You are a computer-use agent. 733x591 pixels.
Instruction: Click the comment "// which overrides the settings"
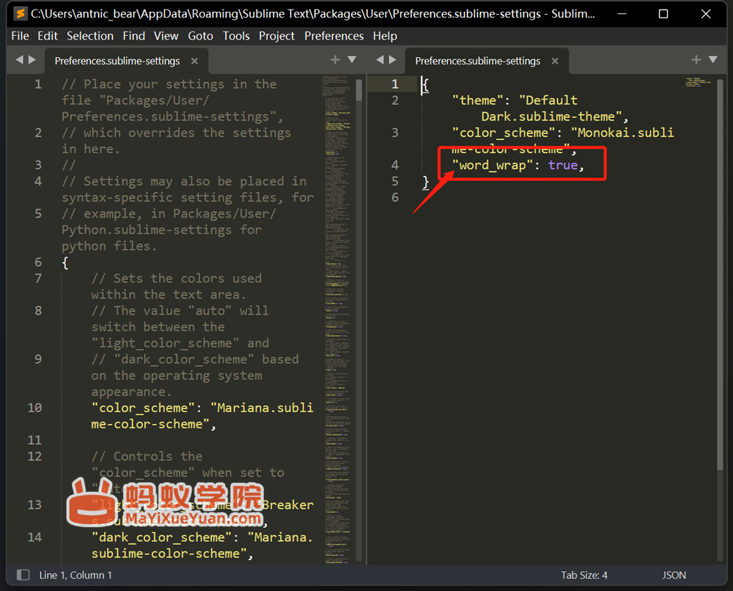176,133
